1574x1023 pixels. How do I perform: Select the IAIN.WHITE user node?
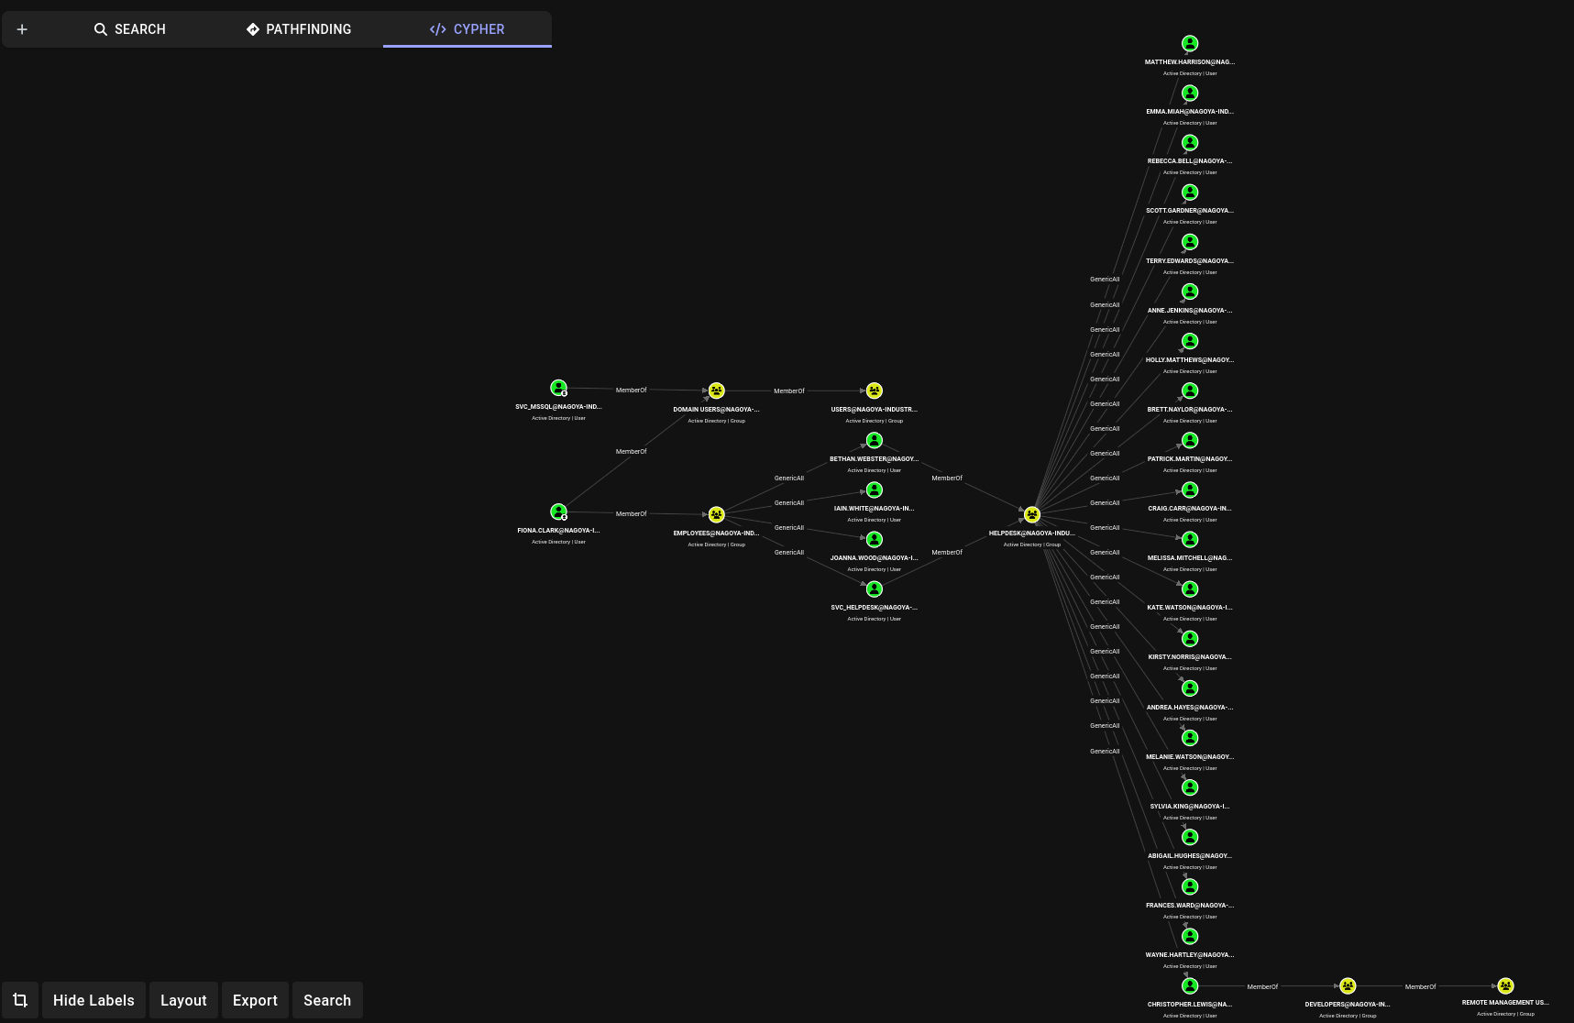click(875, 489)
